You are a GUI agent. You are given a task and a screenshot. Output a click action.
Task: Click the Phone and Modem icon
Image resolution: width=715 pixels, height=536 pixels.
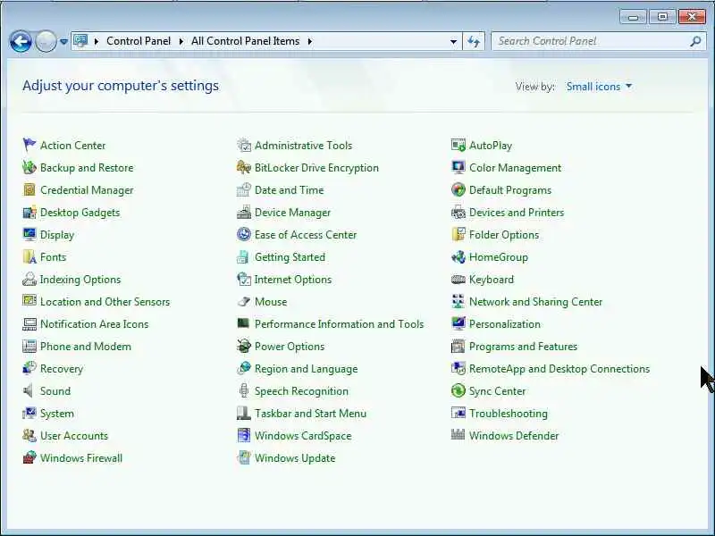coord(29,346)
